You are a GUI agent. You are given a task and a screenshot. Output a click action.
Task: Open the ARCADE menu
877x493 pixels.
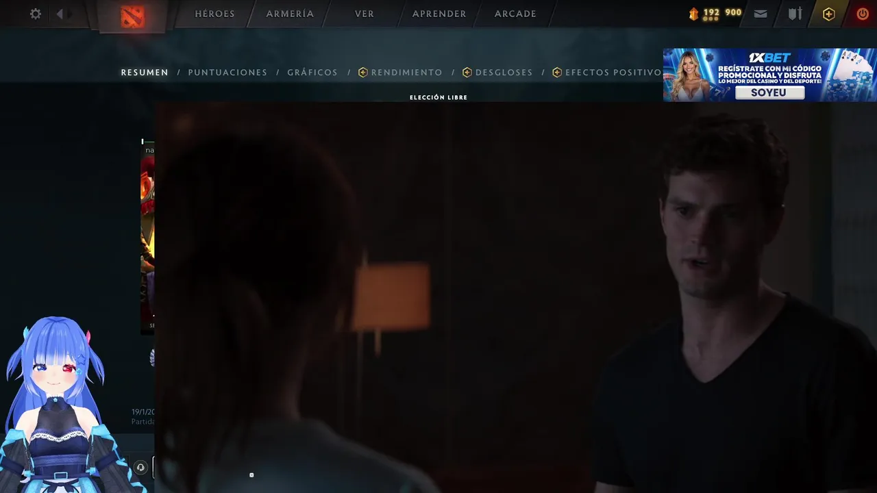point(515,14)
